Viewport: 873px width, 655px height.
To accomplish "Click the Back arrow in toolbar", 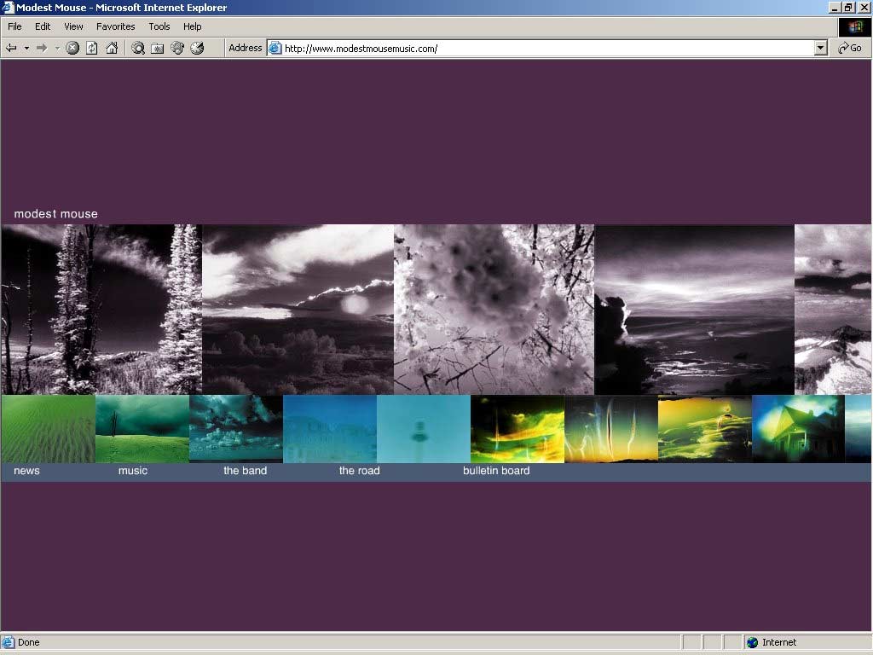I will point(11,49).
